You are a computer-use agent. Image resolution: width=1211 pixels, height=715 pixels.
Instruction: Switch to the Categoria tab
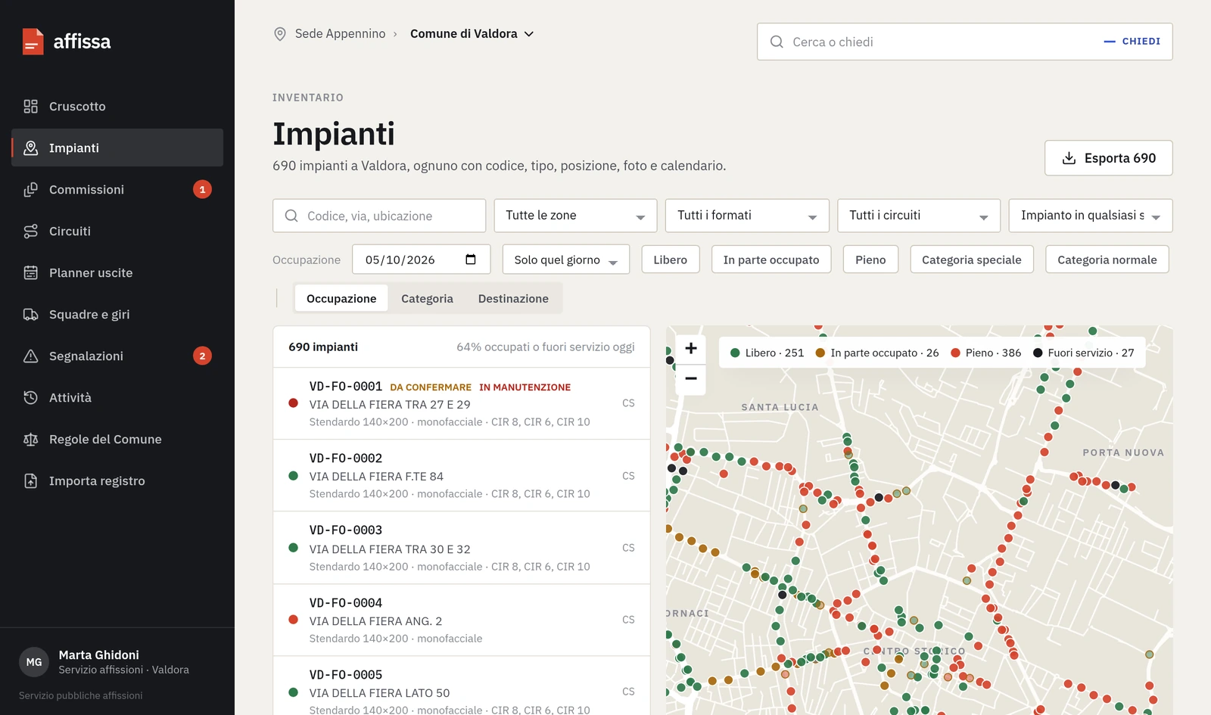[427, 299]
